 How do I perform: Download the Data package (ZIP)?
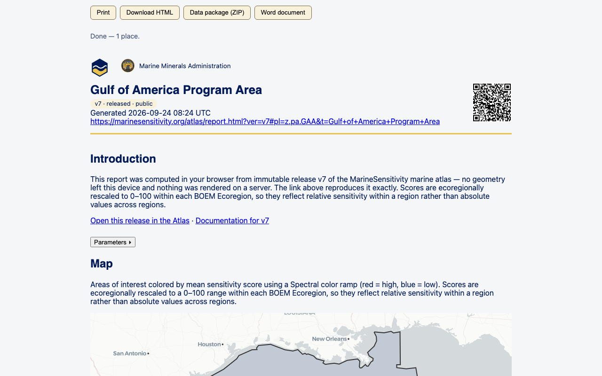(217, 13)
